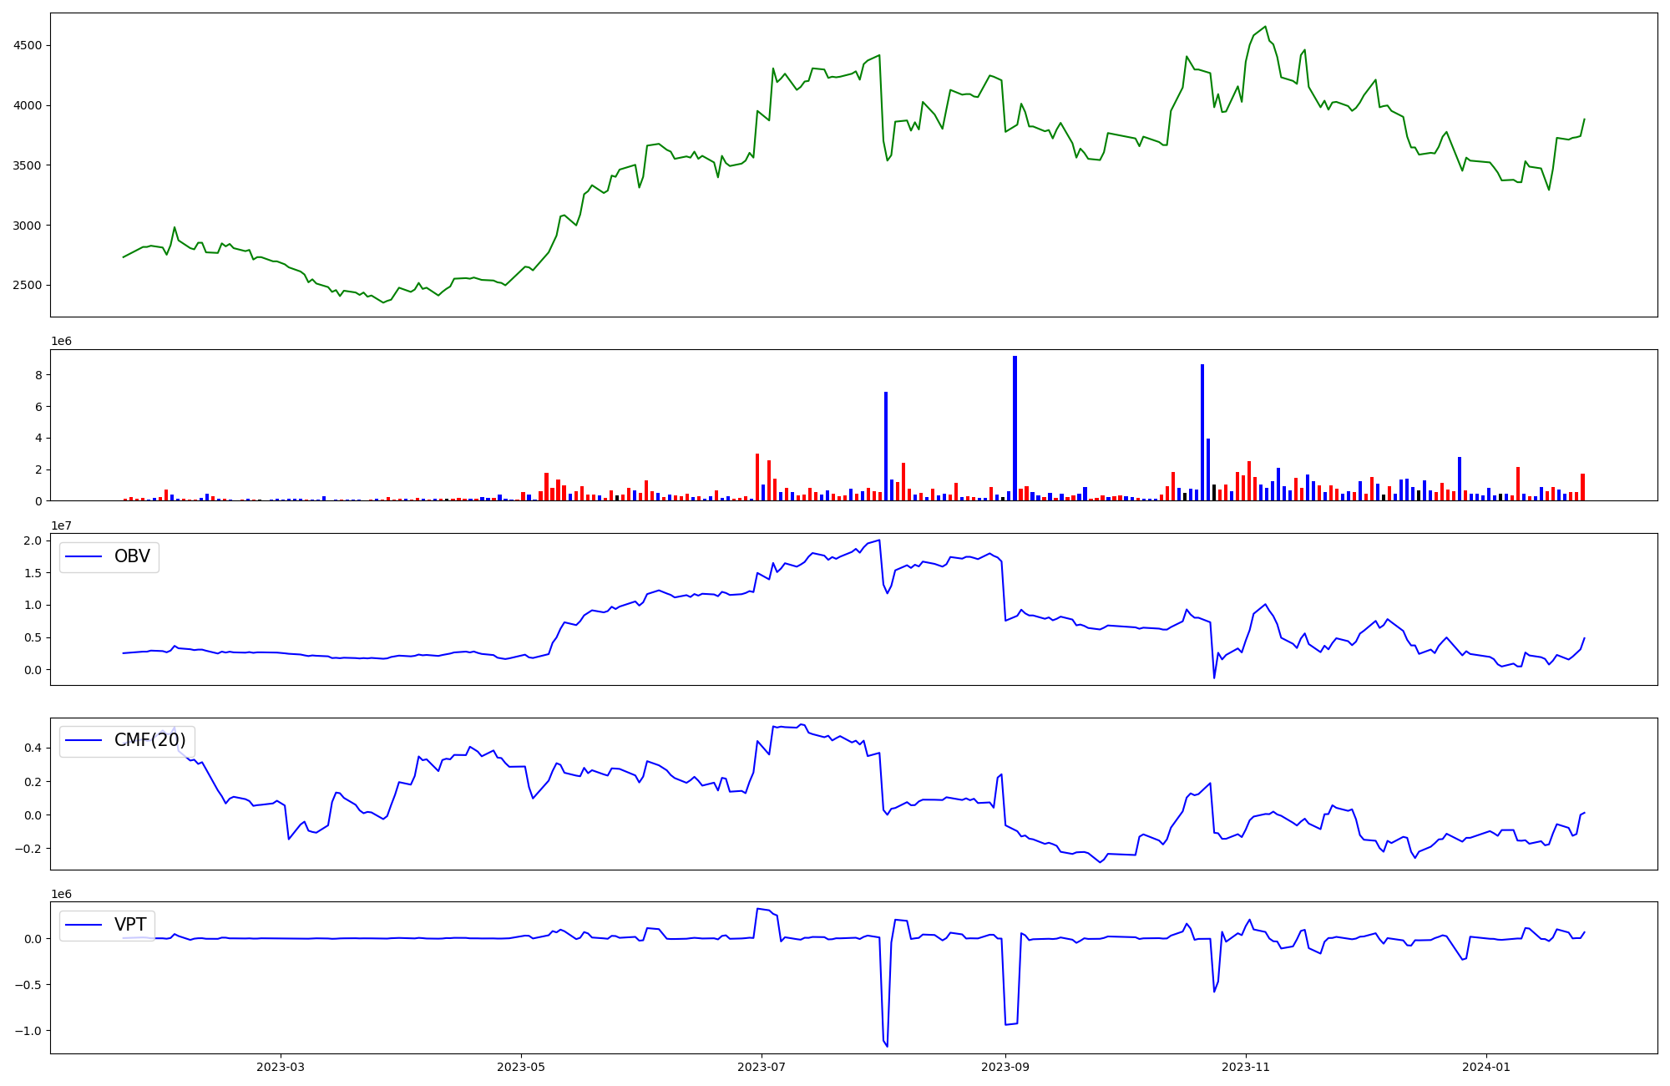Image resolution: width=1670 pixels, height=1086 pixels.
Task: Click the tall blue volume bar in early August 2023
Action: point(886,447)
